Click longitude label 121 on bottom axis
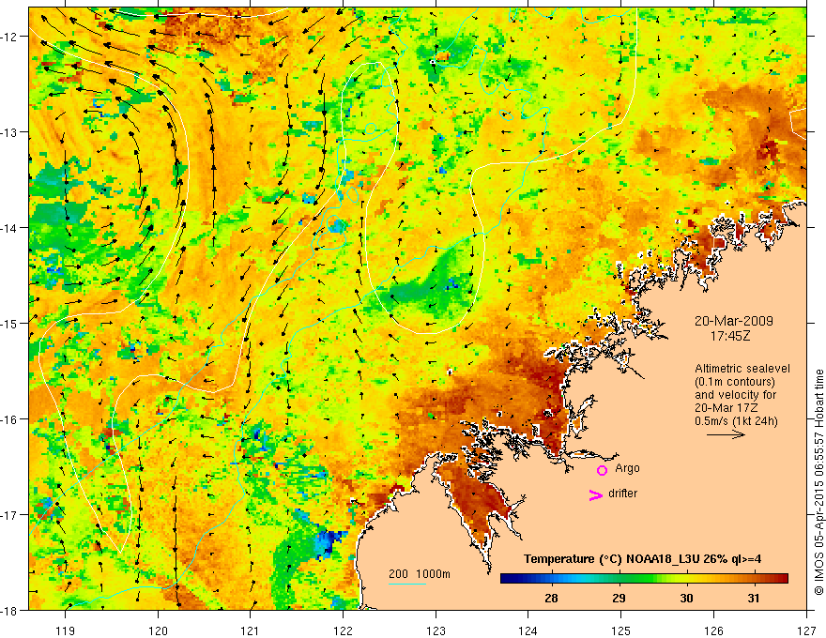Image resolution: width=826 pixels, height=638 pixels. 251,630
